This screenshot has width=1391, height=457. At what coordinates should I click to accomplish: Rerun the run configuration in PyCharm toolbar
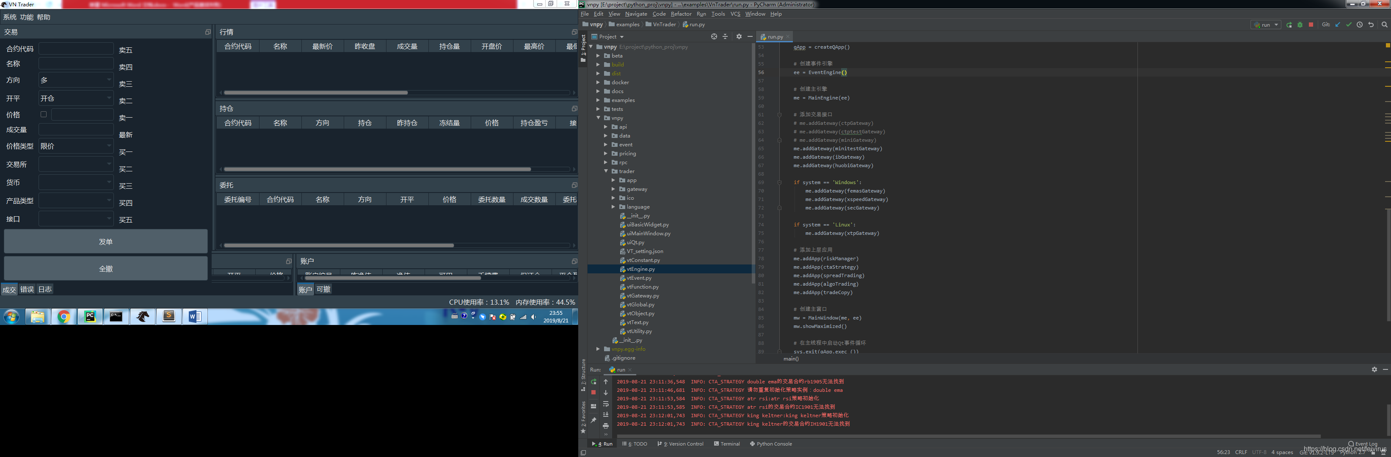click(1289, 25)
